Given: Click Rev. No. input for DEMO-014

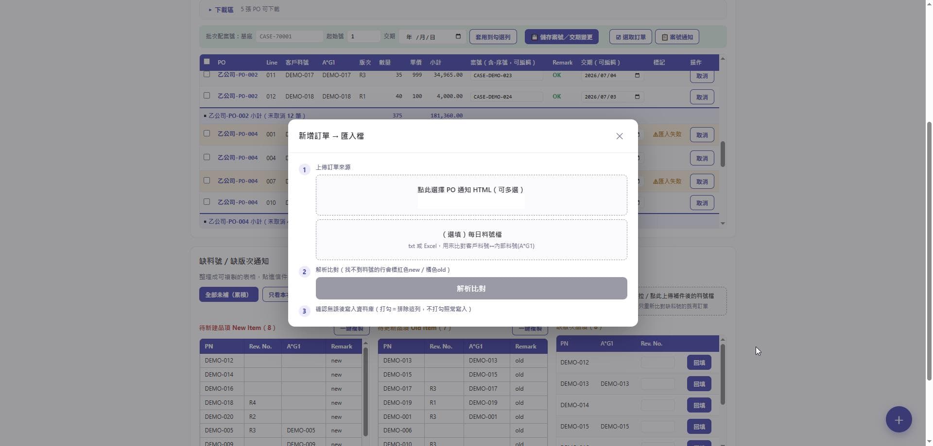Looking at the screenshot, I should pos(657,405).
